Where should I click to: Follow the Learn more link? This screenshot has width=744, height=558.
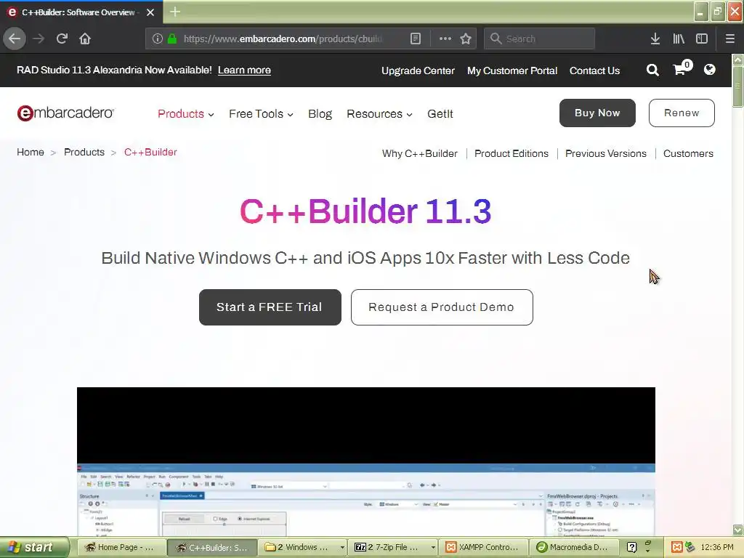(x=244, y=70)
